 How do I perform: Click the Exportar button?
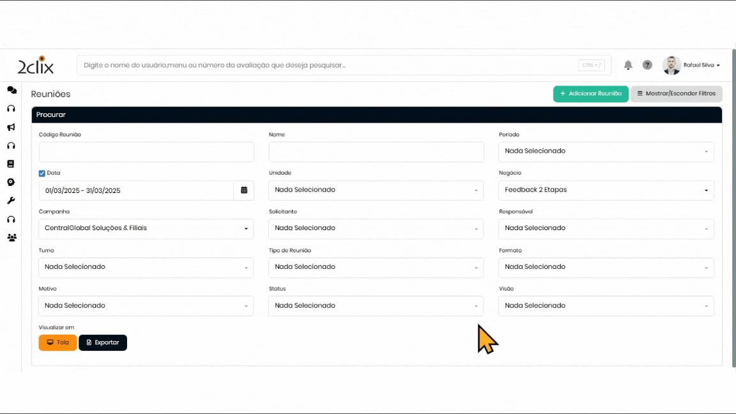coord(103,342)
